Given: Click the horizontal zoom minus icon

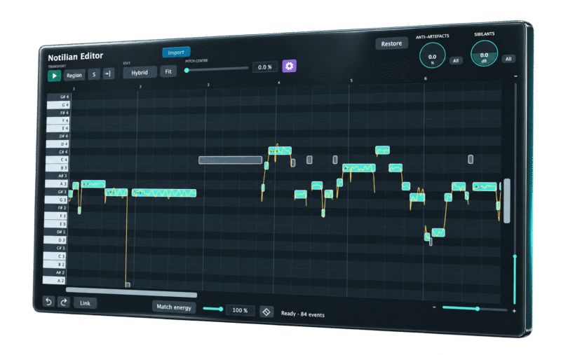Looking at the screenshot, I should point(434,307).
